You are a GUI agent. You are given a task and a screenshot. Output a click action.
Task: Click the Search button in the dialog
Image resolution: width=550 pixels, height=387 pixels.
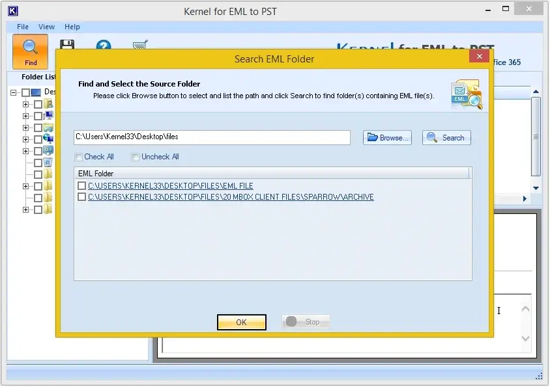pyautogui.click(x=446, y=138)
